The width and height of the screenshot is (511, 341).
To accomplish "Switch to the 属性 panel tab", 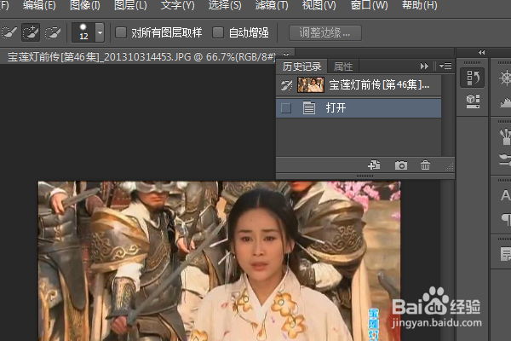I will pyautogui.click(x=343, y=66).
